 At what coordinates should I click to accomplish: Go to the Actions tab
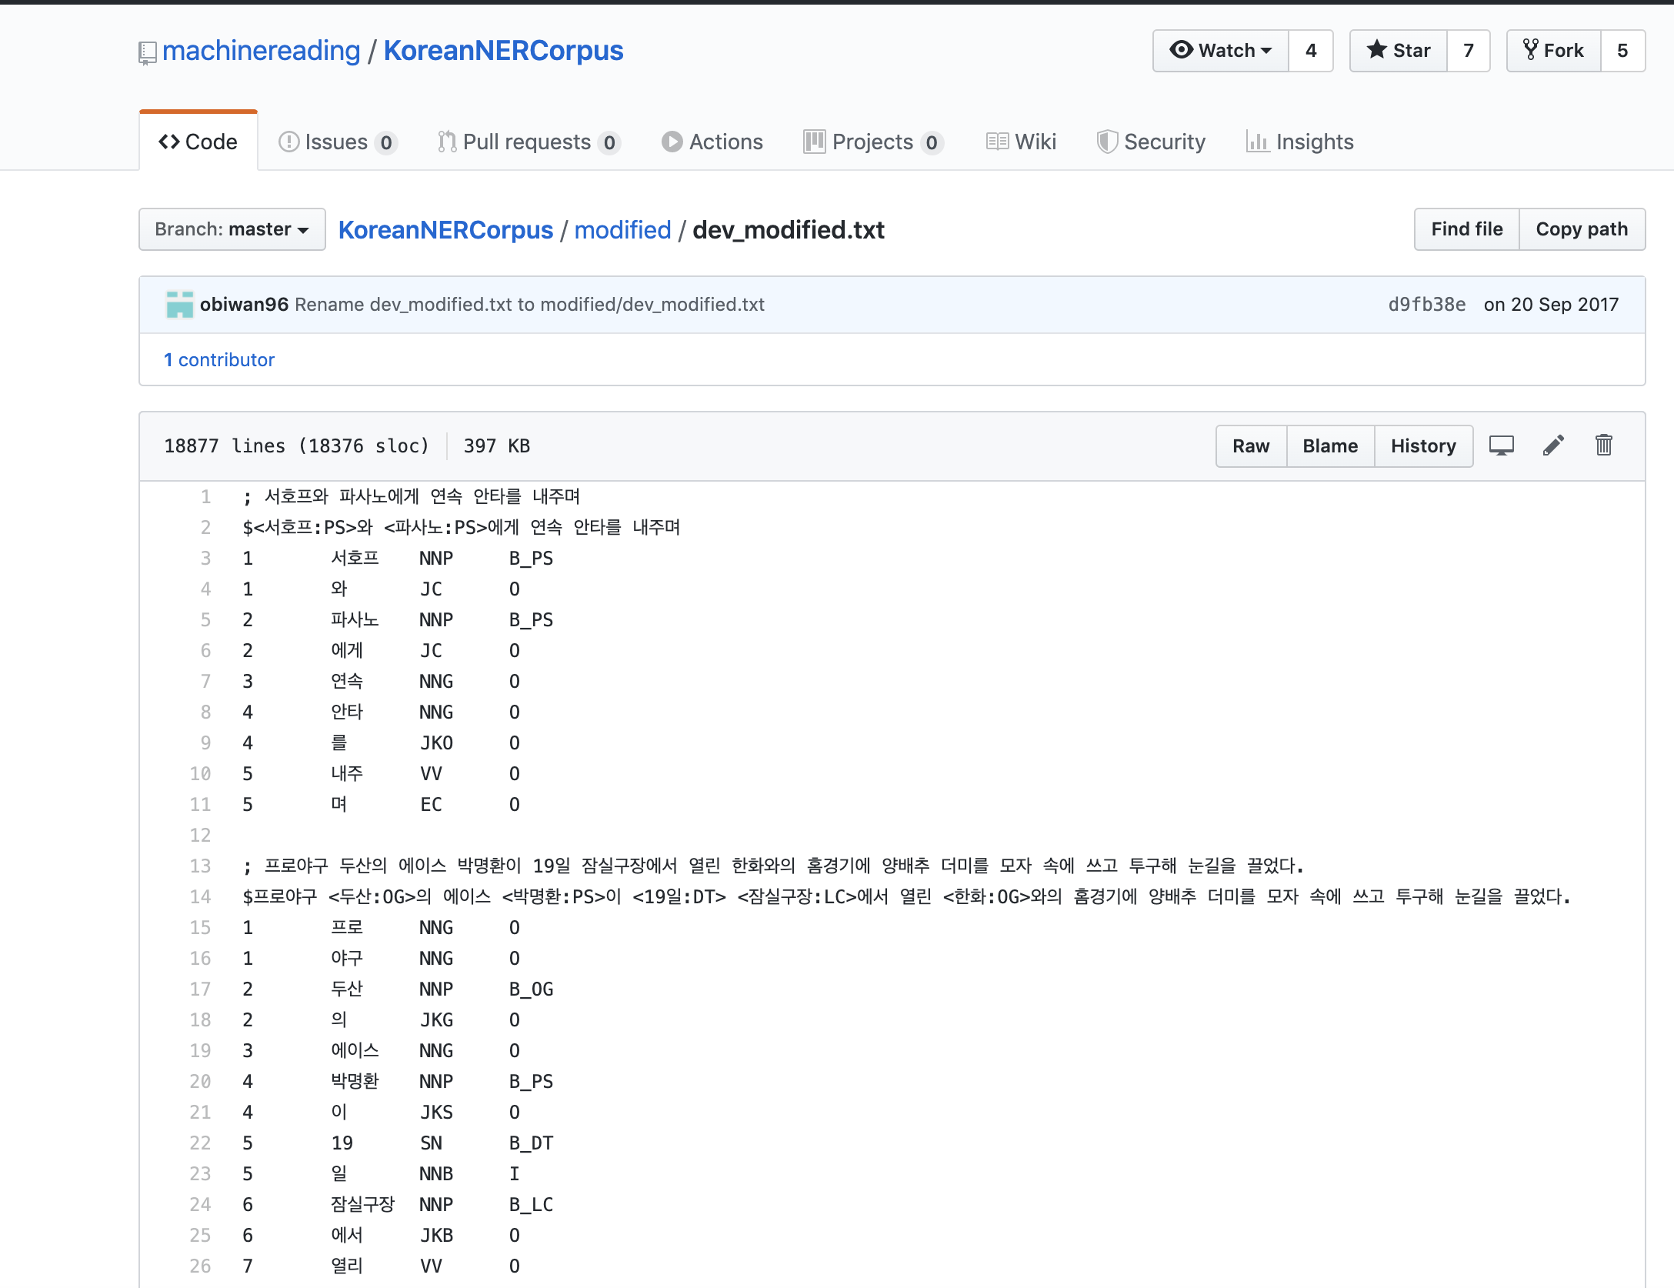pos(712,142)
